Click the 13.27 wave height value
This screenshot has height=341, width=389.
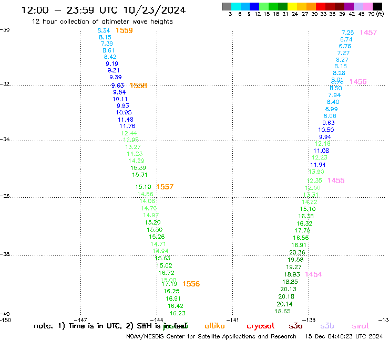133,147
